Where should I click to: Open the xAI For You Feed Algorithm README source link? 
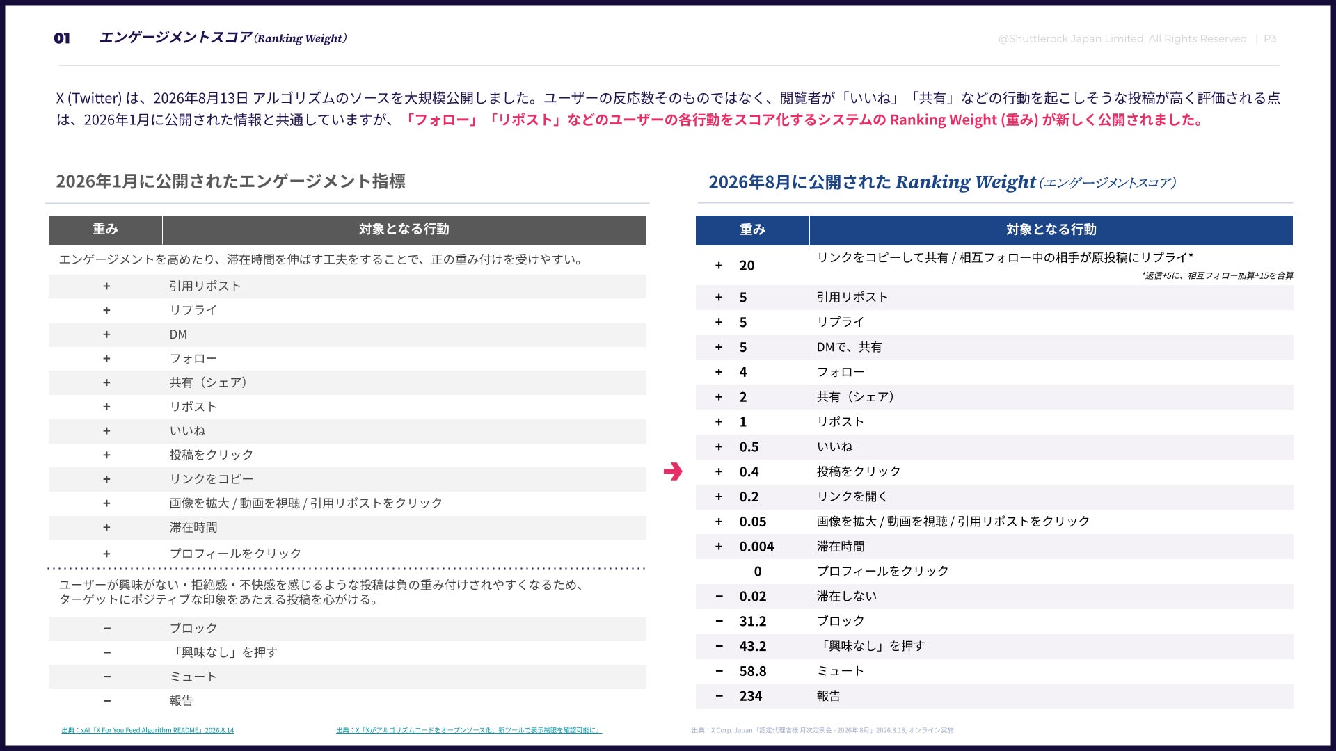point(148,730)
